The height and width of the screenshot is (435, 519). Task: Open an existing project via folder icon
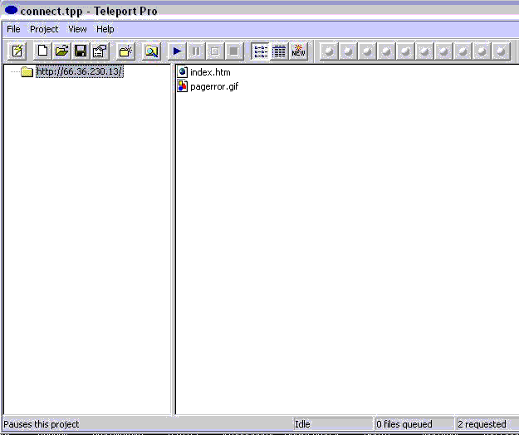tap(61, 51)
